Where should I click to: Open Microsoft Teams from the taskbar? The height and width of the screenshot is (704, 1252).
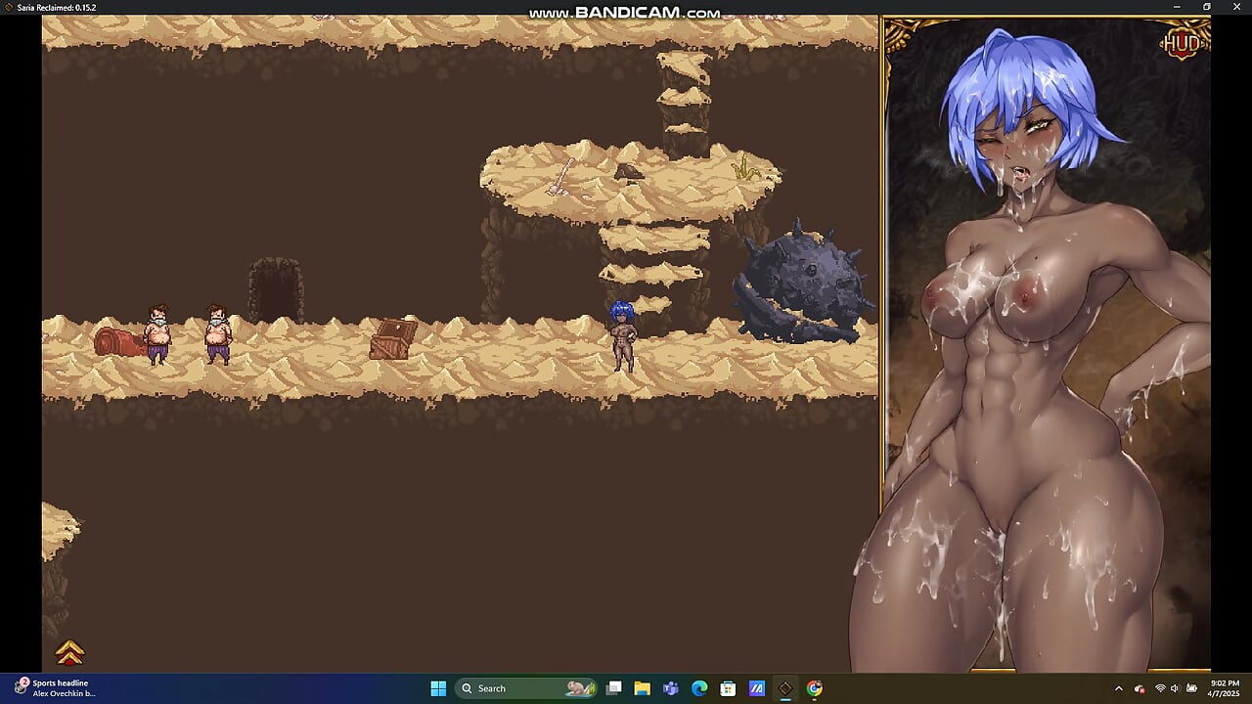click(671, 688)
